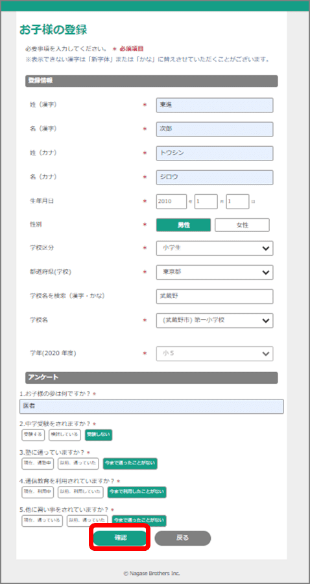Image resolution: width=310 pixels, height=584 pixels.
Task: Click the birth month input field
Action: click(206, 201)
